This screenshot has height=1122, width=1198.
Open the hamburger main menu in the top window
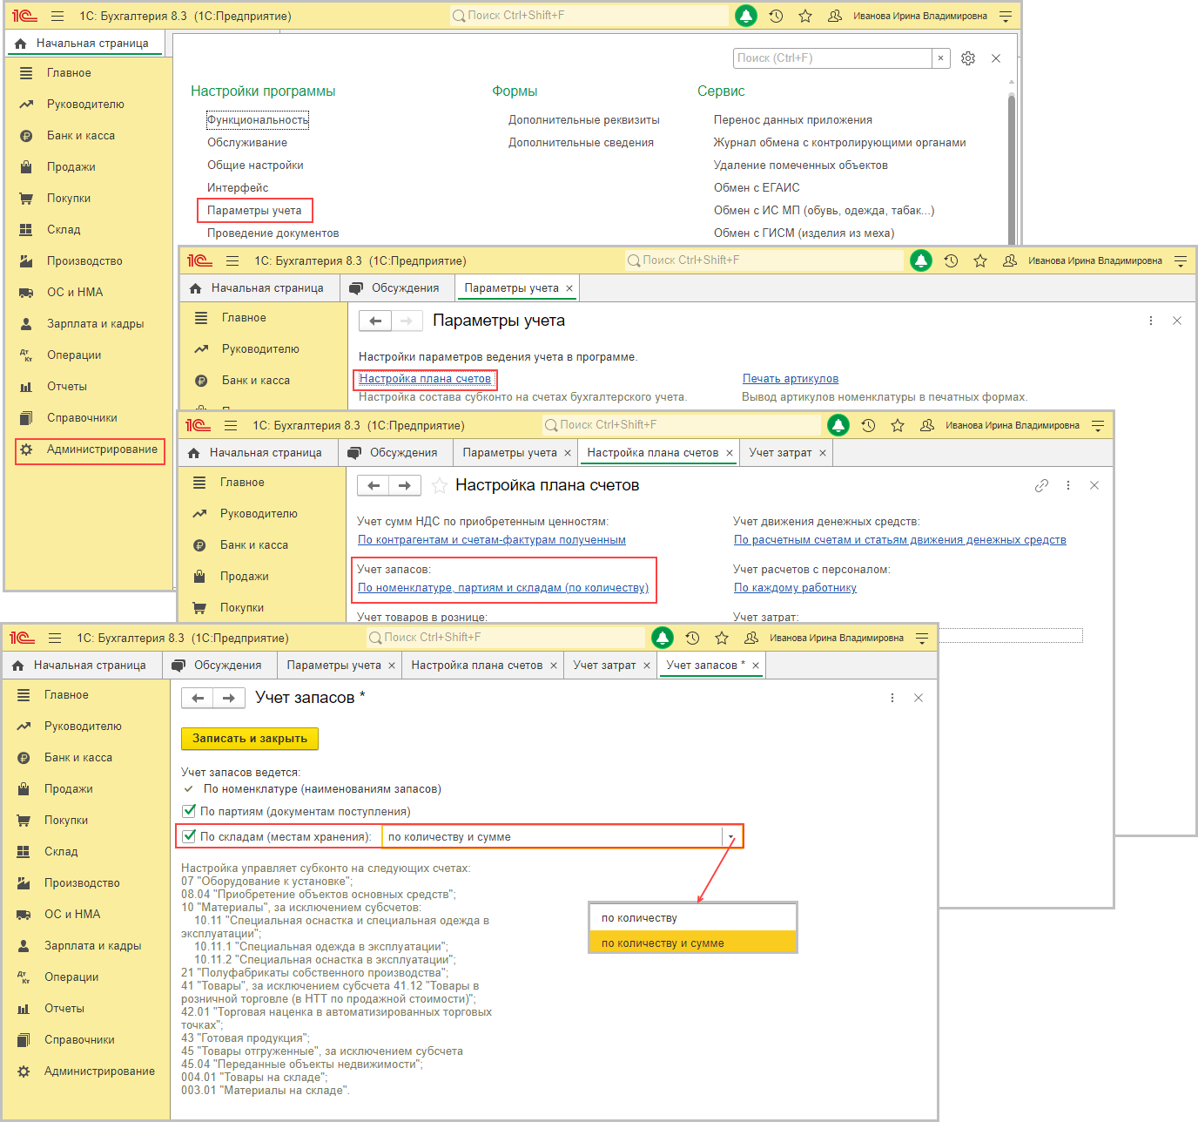click(x=57, y=16)
